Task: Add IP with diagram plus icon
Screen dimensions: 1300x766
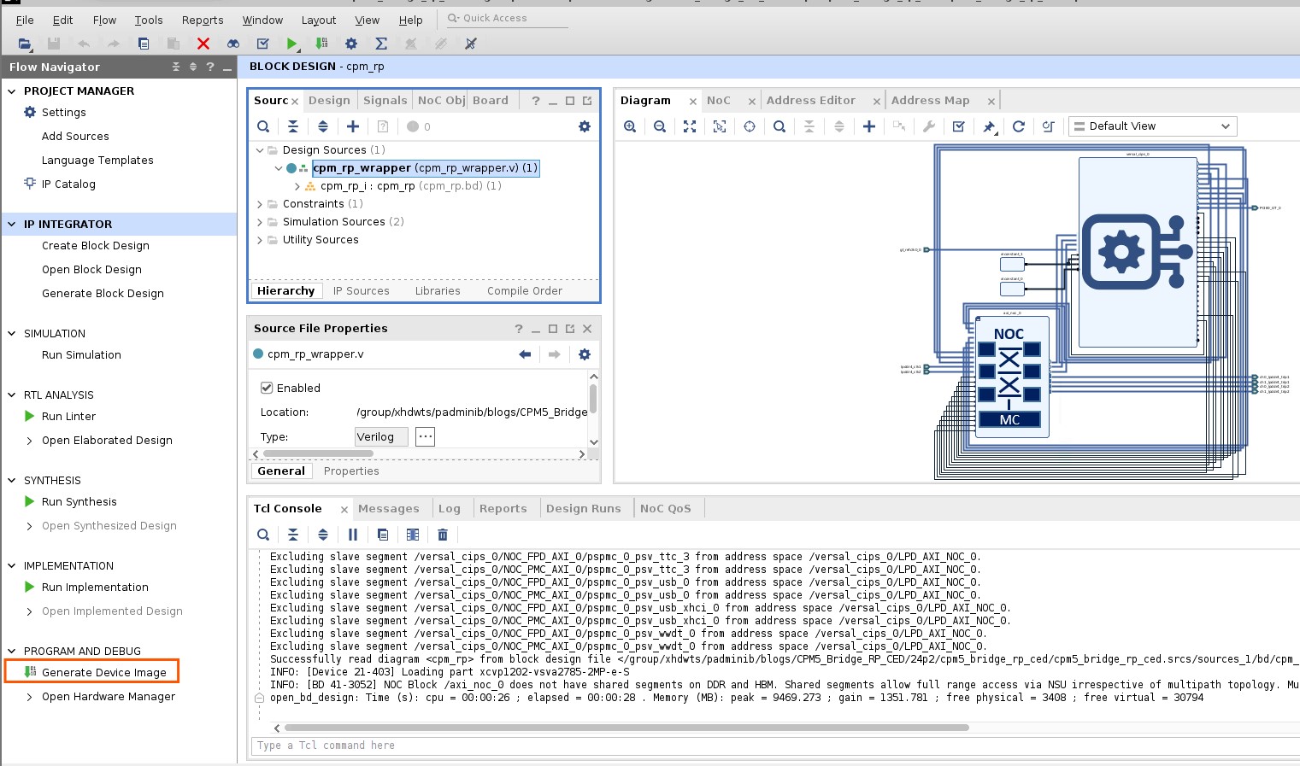Action: [868, 126]
